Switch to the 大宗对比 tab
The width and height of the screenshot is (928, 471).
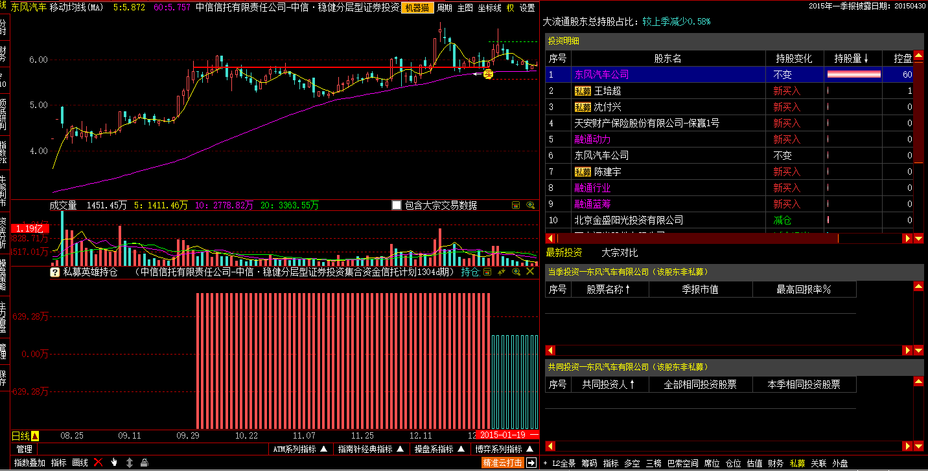tap(619, 252)
